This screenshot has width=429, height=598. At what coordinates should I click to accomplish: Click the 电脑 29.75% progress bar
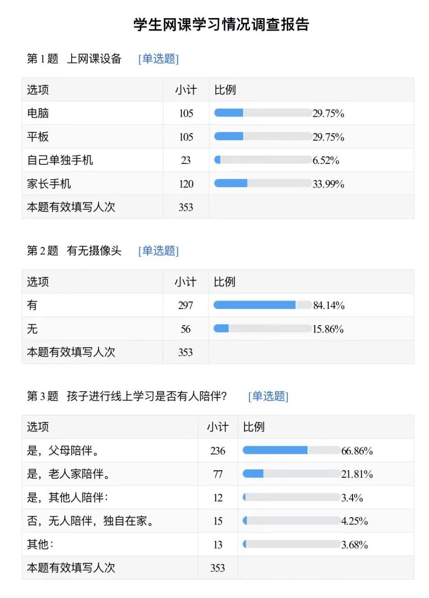pos(263,113)
